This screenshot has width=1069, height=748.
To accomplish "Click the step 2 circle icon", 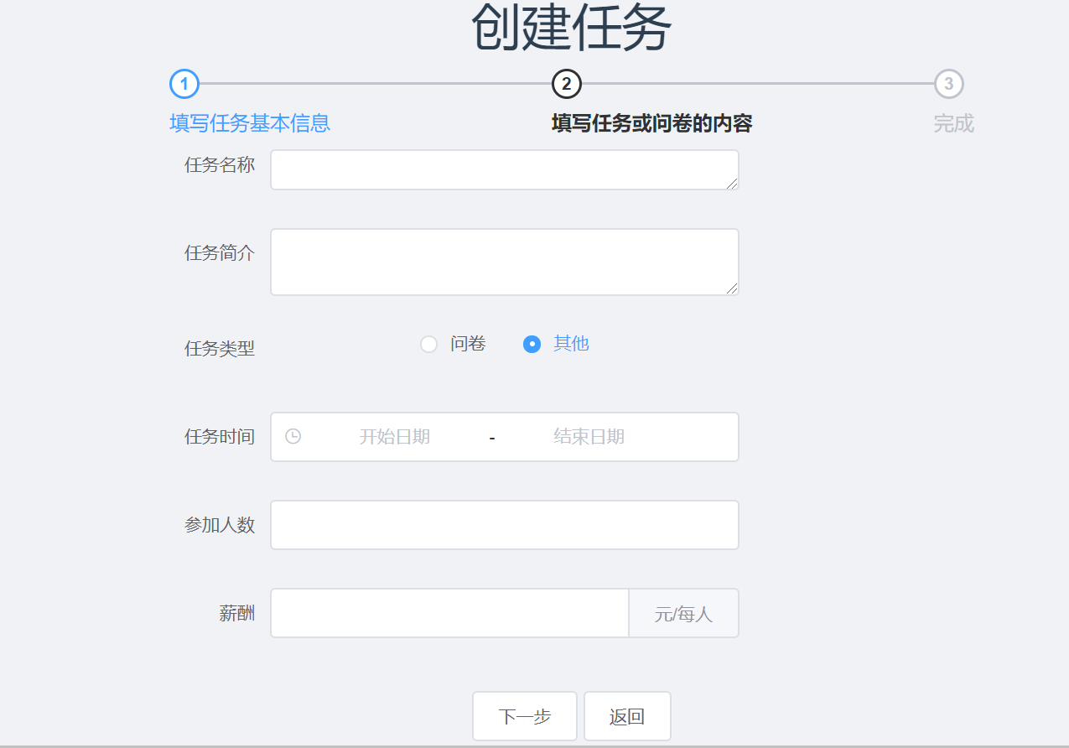I will [567, 84].
